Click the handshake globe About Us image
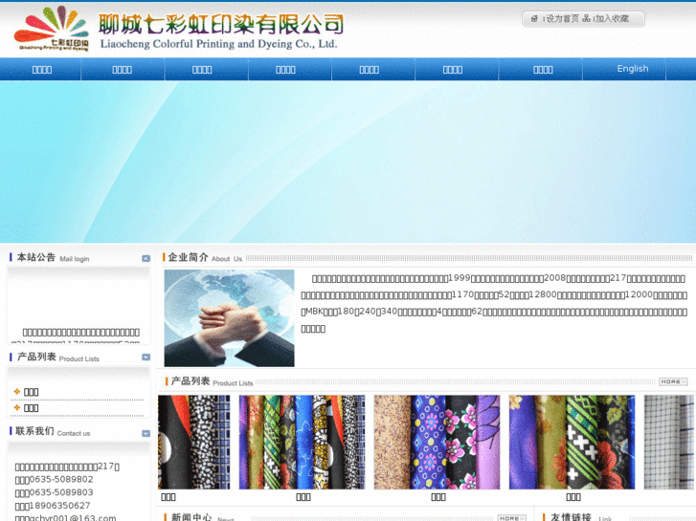696x521 pixels. [229, 318]
